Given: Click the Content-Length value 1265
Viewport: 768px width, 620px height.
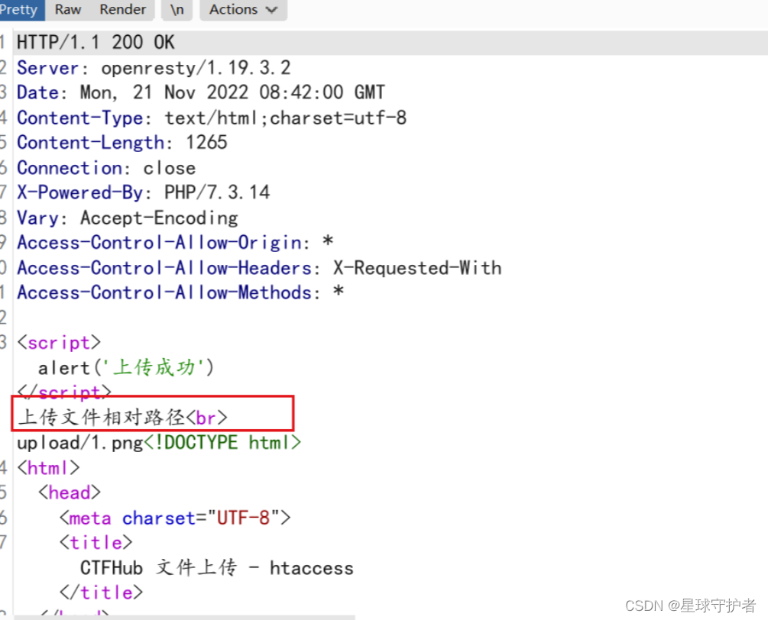Looking at the screenshot, I should point(206,142).
